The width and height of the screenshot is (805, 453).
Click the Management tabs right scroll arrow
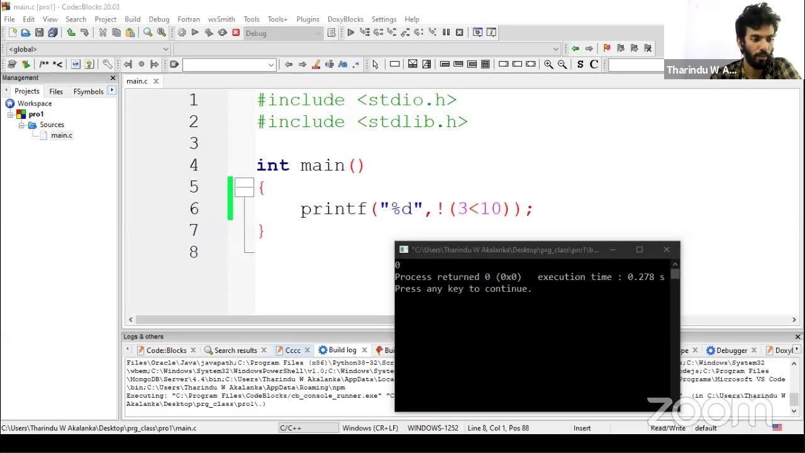click(112, 91)
